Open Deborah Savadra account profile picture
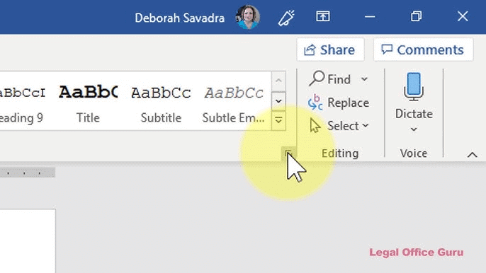The image size is (486, 273). pos(247,17)
